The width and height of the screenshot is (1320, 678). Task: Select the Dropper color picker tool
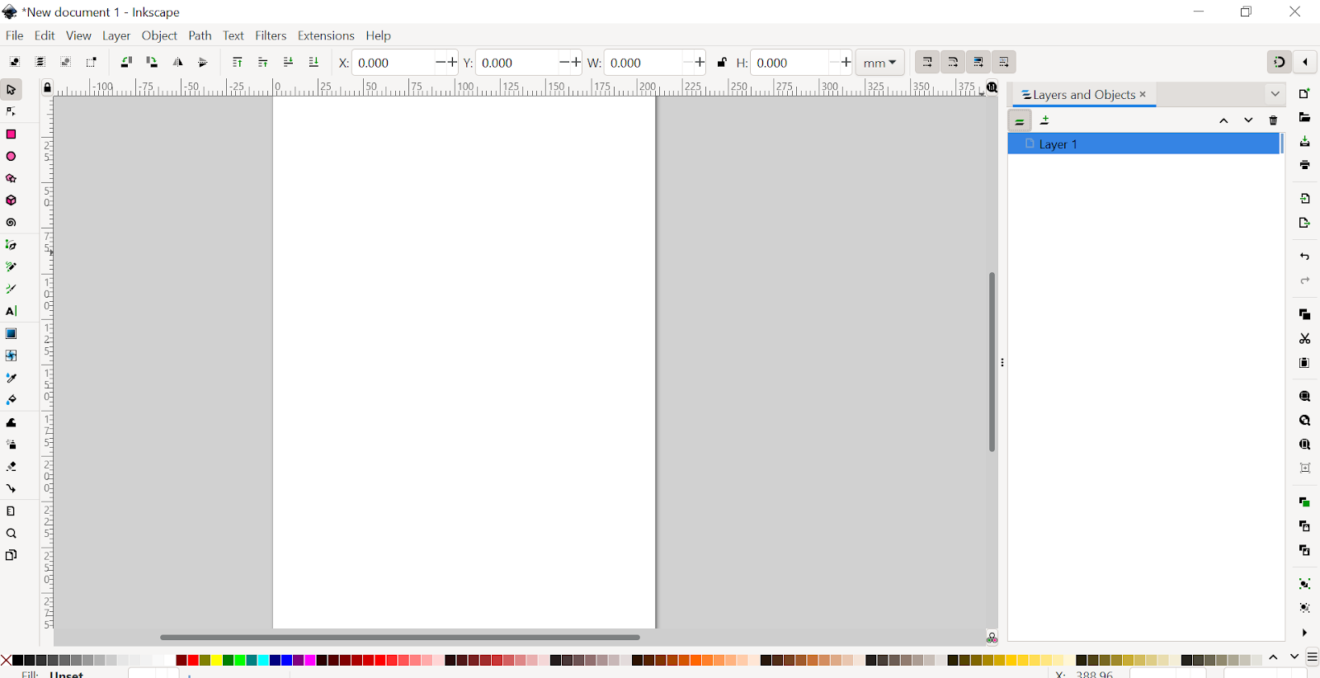[12, 378]
